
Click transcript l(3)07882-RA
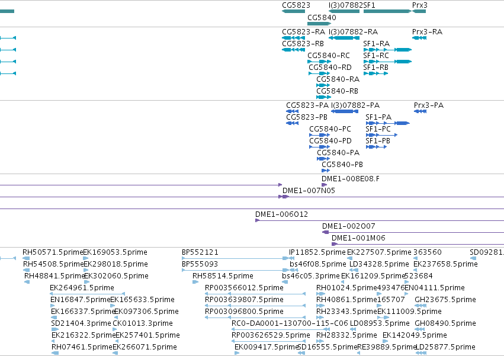[x=344, y=38]
